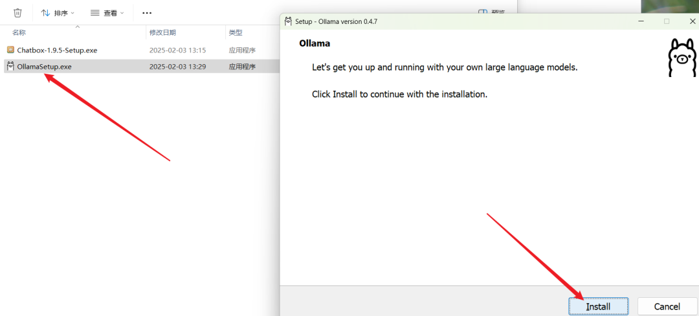Expand the 查看 view dropdown

[x=107, y=13]
